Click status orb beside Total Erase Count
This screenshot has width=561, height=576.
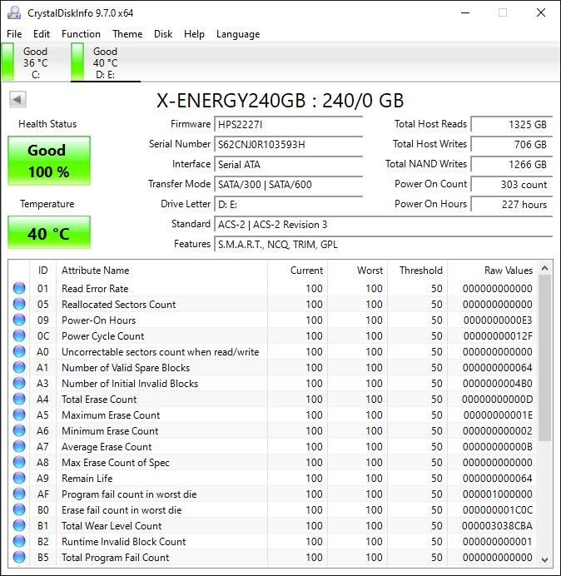pyautogui.click(x=19, y=400)
